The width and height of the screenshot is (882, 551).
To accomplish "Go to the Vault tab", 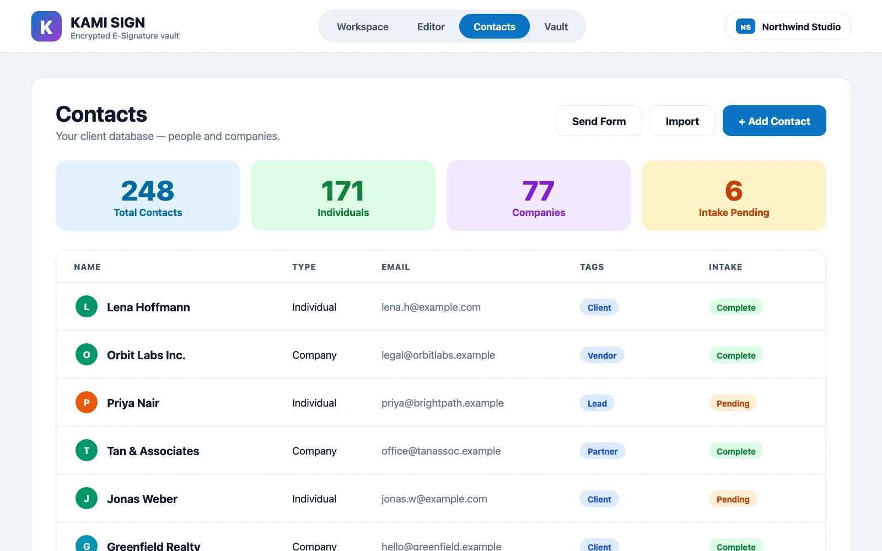I will pyautogui.click(x=556, y=26).
